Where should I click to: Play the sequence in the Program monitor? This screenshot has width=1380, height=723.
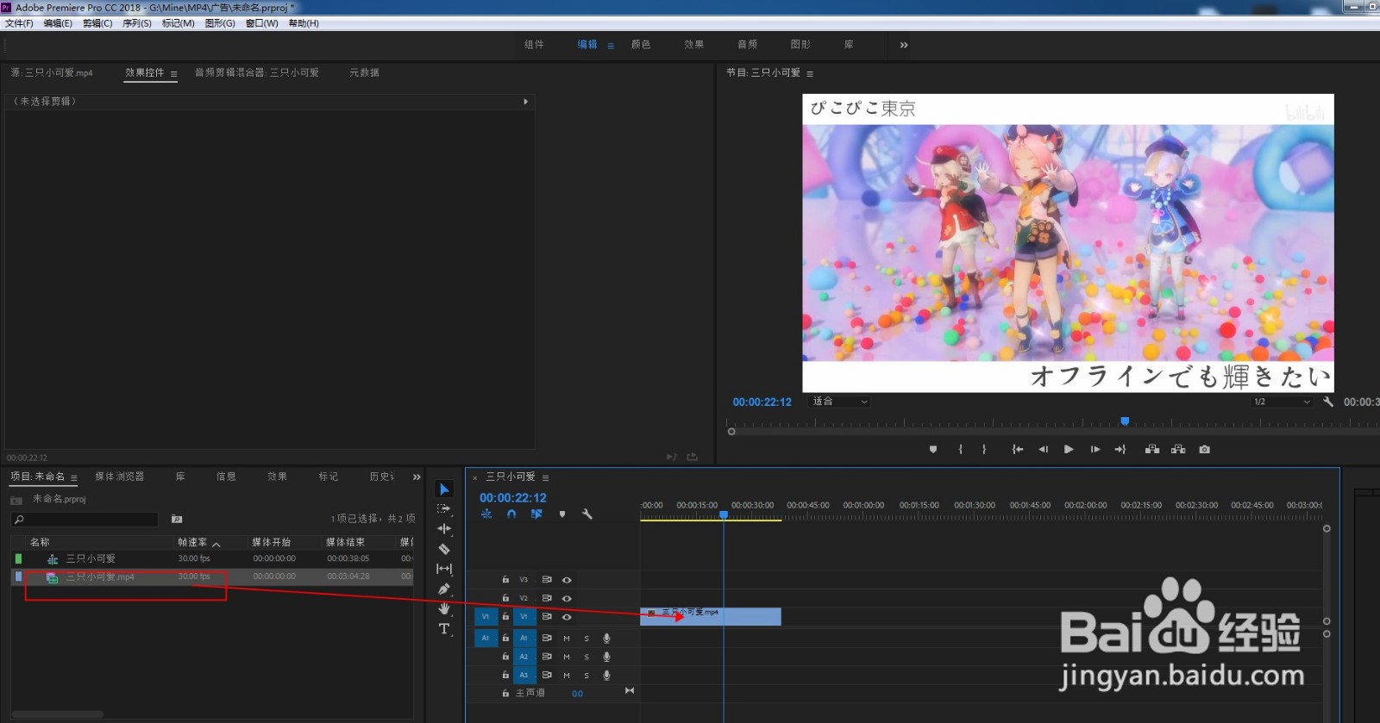1069,449
